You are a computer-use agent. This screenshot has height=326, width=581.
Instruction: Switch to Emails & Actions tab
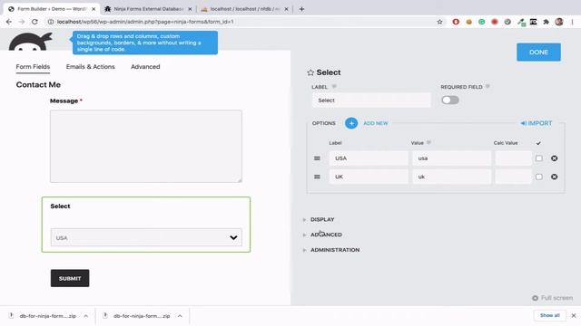[91, 67]
